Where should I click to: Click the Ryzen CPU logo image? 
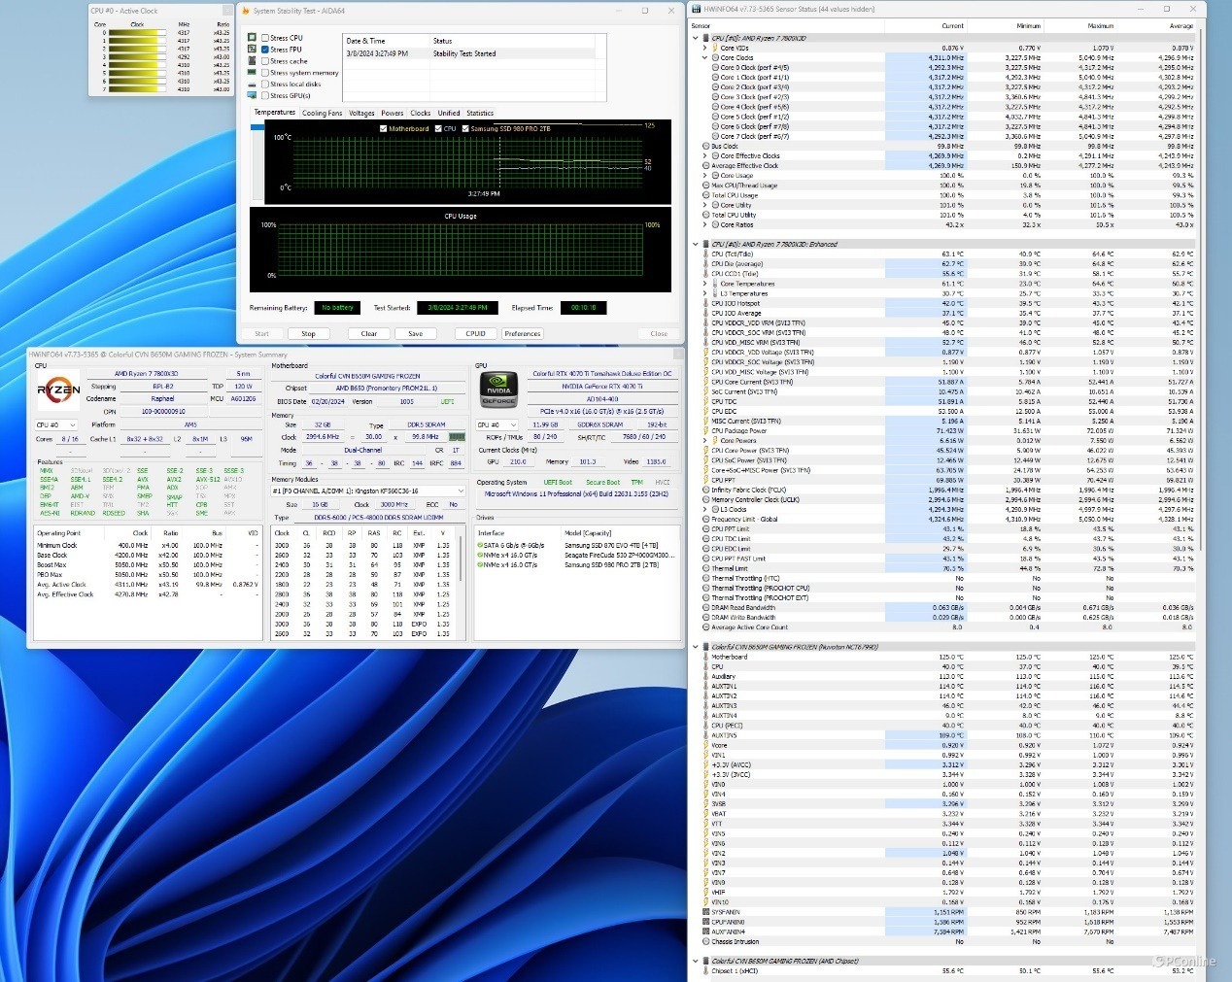tap(58, 390)
